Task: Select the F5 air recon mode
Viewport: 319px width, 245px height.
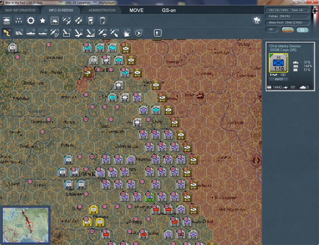Action: 55,33
